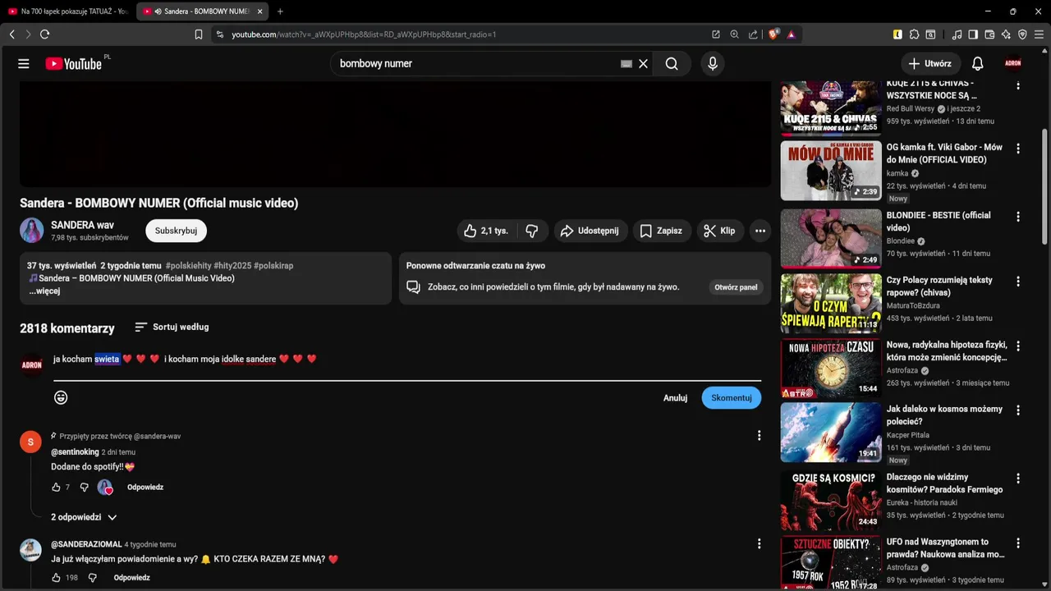Clear the search box with X
Viewport: 1051px width, 591px height.
(x=643, y=64)
